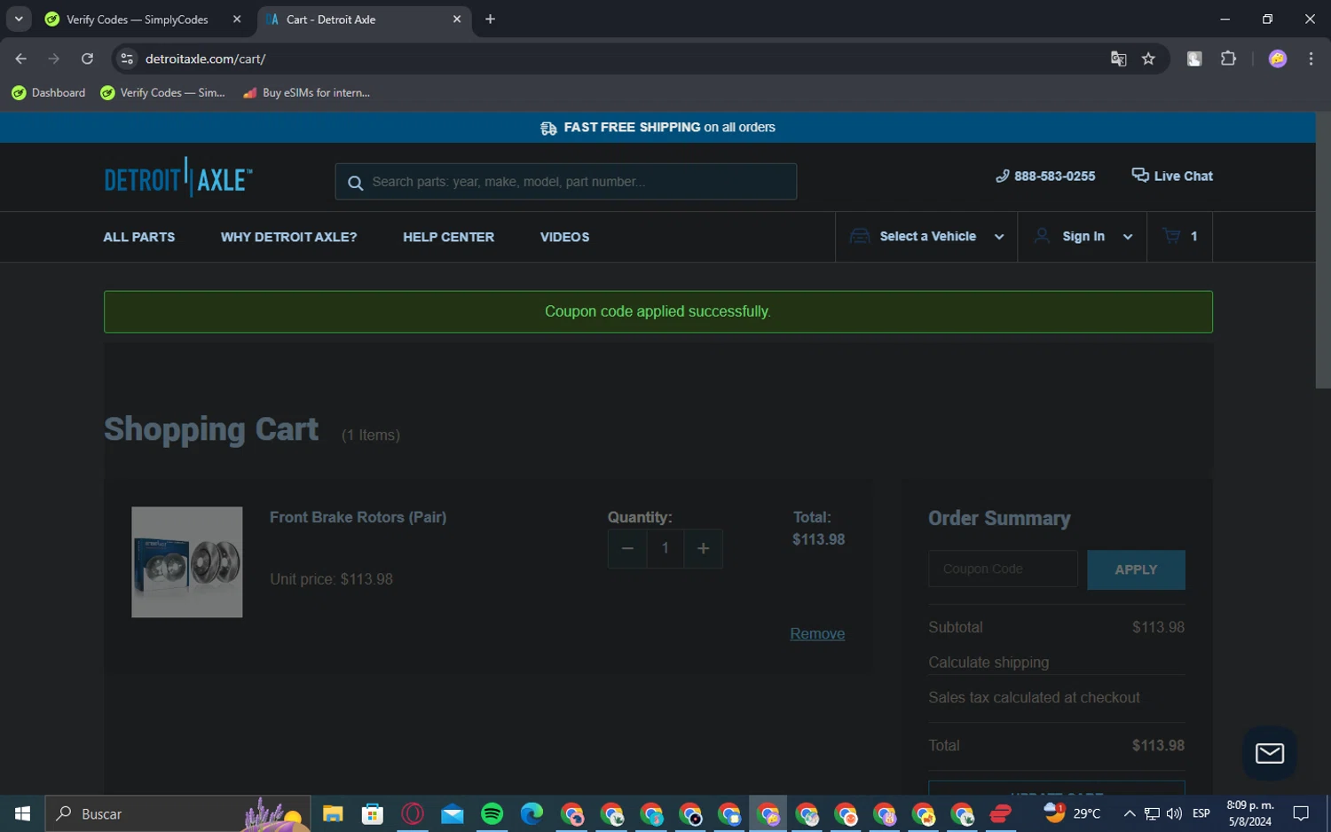Select the Cart - Detroit Axle tab
This screenshot has width=1331, height=832.
click(365, 20)
